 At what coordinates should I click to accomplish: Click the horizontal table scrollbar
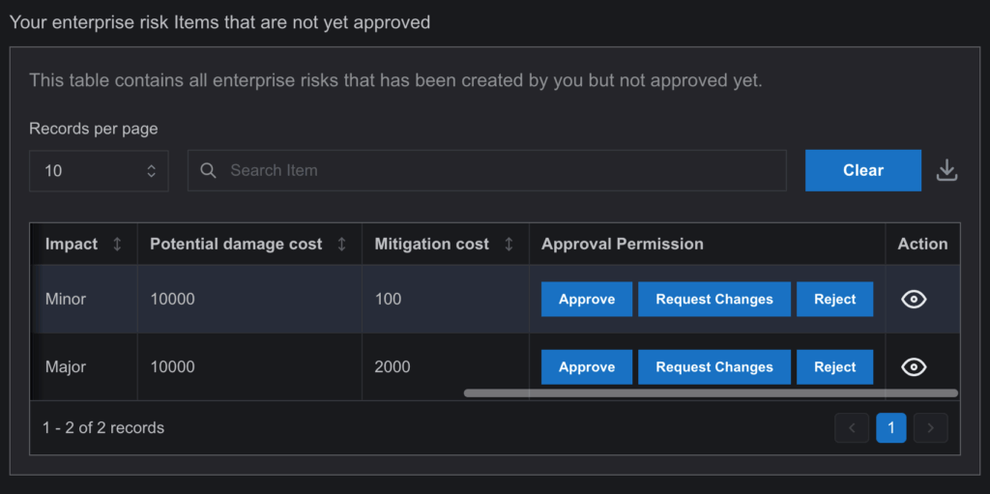(711, 392)
